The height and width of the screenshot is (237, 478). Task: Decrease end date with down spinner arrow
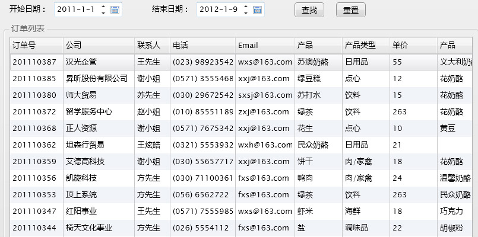(x=246, y=13)
